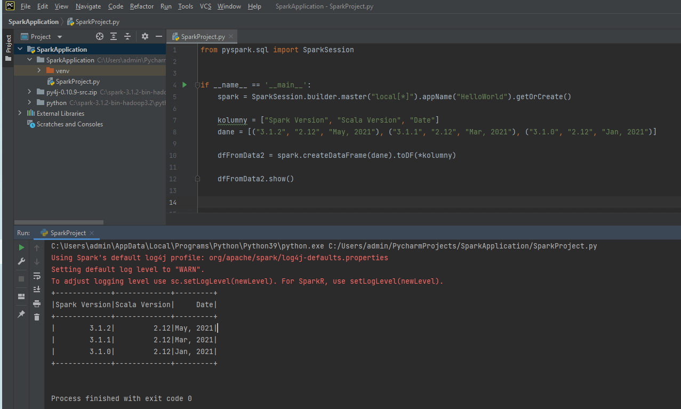Open the Refactor menu
681x409 pixels.
pos(142,6)
